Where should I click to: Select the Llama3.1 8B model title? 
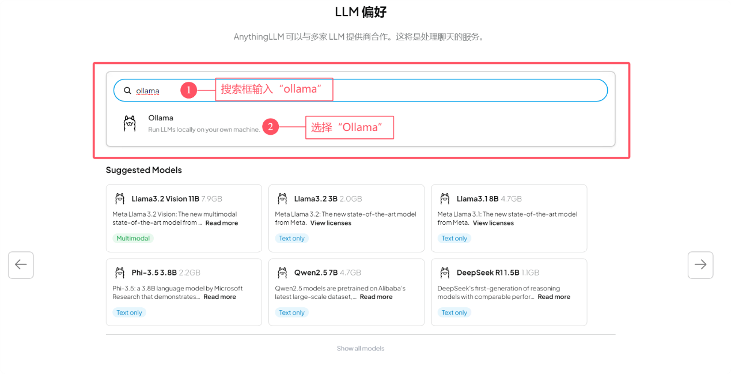[478, 199]
